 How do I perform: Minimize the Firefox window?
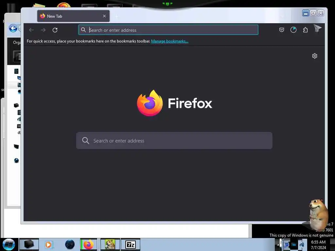(x=306, y=13)
